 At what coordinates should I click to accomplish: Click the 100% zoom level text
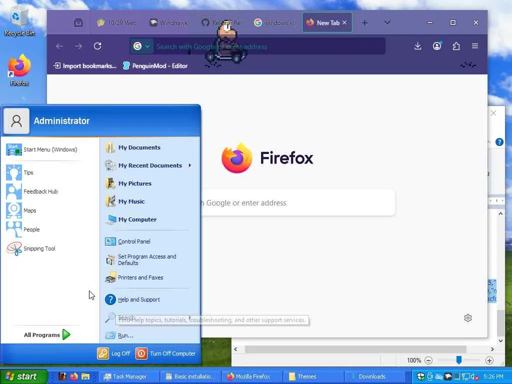tap(413, 360)
